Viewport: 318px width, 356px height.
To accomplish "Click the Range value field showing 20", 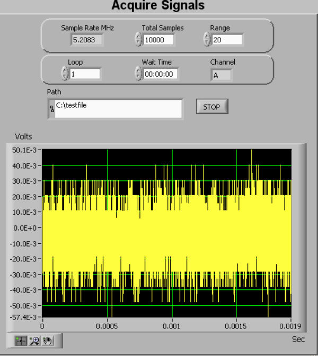I will point(227,40).
